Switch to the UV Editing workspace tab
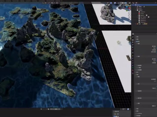Screen dimensions: 157x117 click(x=9, y=1)
